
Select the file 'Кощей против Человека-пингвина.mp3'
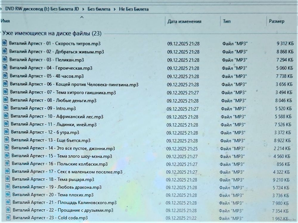tap(74, 85)
